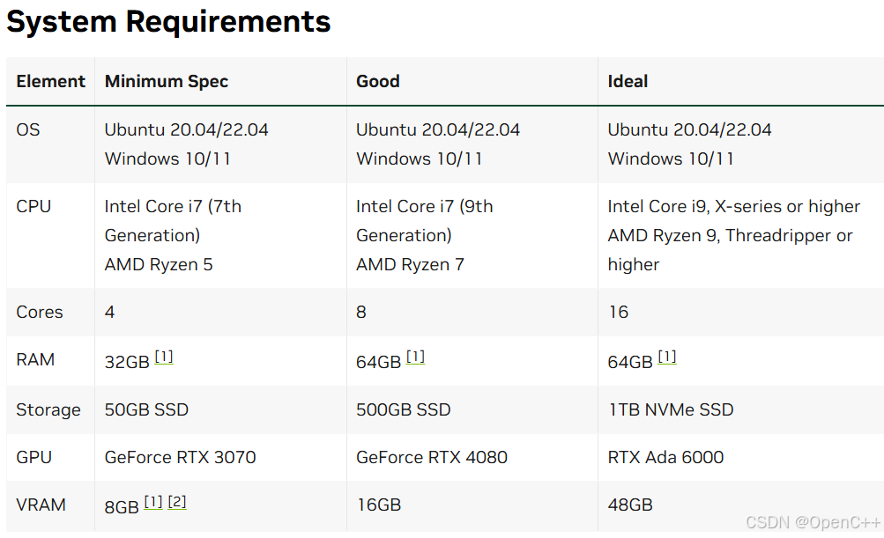Viewport: 884px width, 538px height.
Task: Click AMD Ryzen 5 text
Action: 159,265
